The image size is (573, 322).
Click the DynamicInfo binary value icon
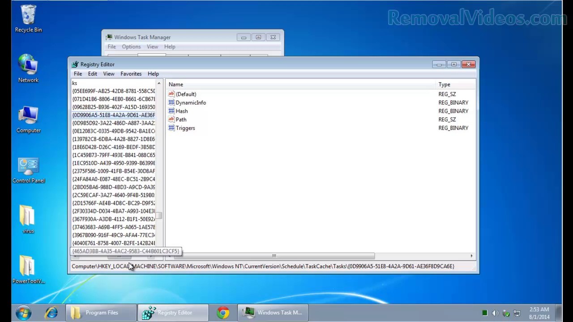coord(171,102)
